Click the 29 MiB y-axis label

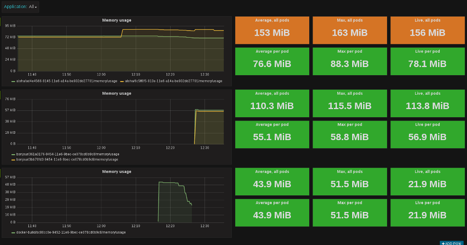[10, 200]
